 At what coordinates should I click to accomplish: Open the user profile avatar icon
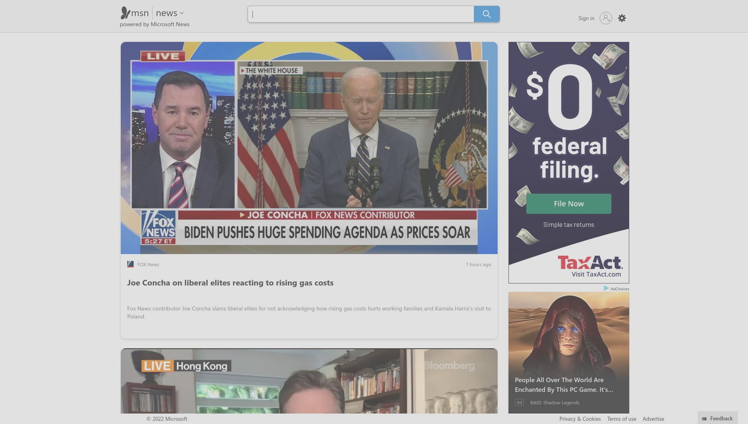(x=605, y=18)
